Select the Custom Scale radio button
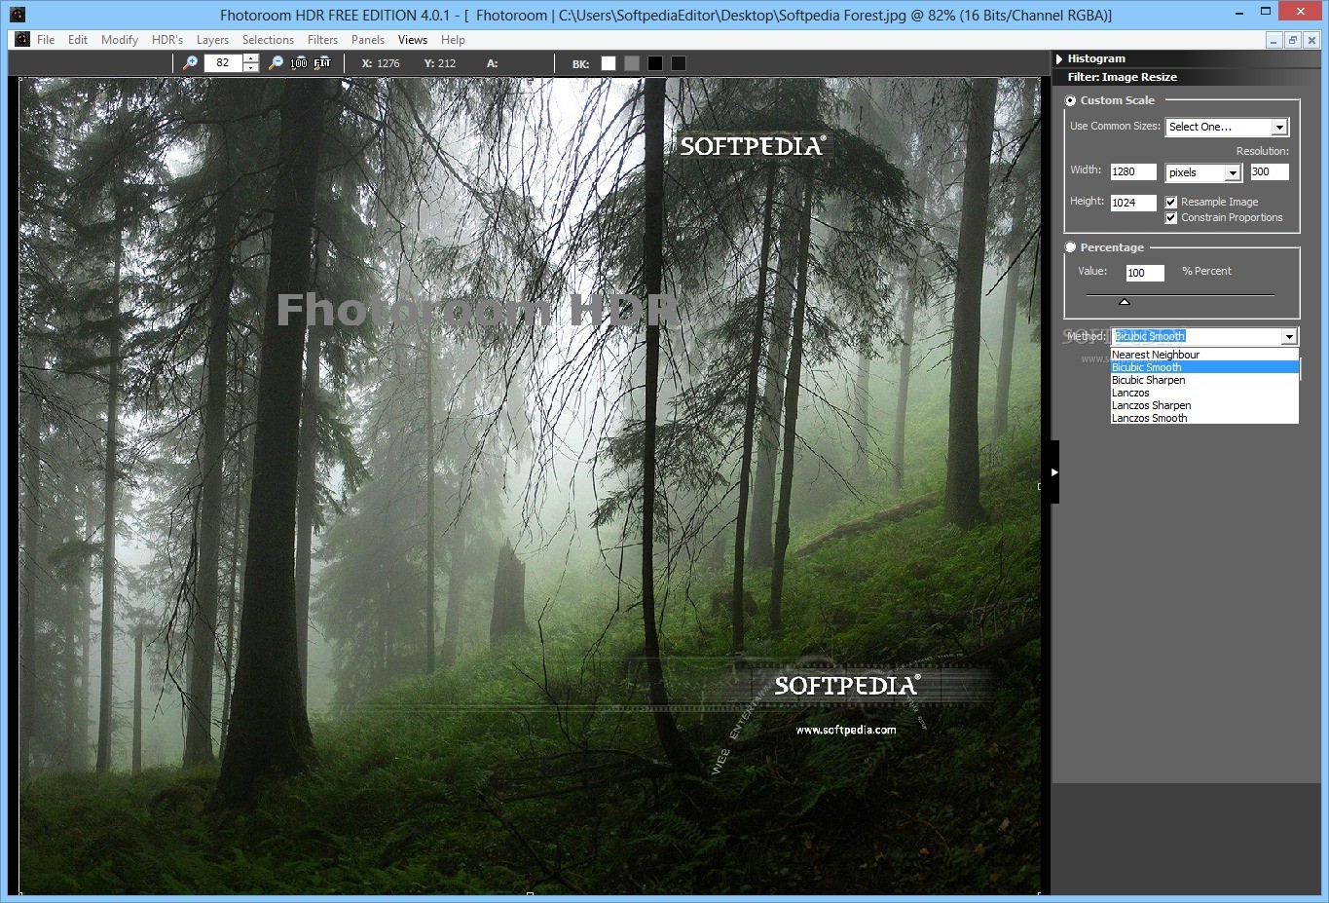1329x903 pixels. tap(1071, 100)
